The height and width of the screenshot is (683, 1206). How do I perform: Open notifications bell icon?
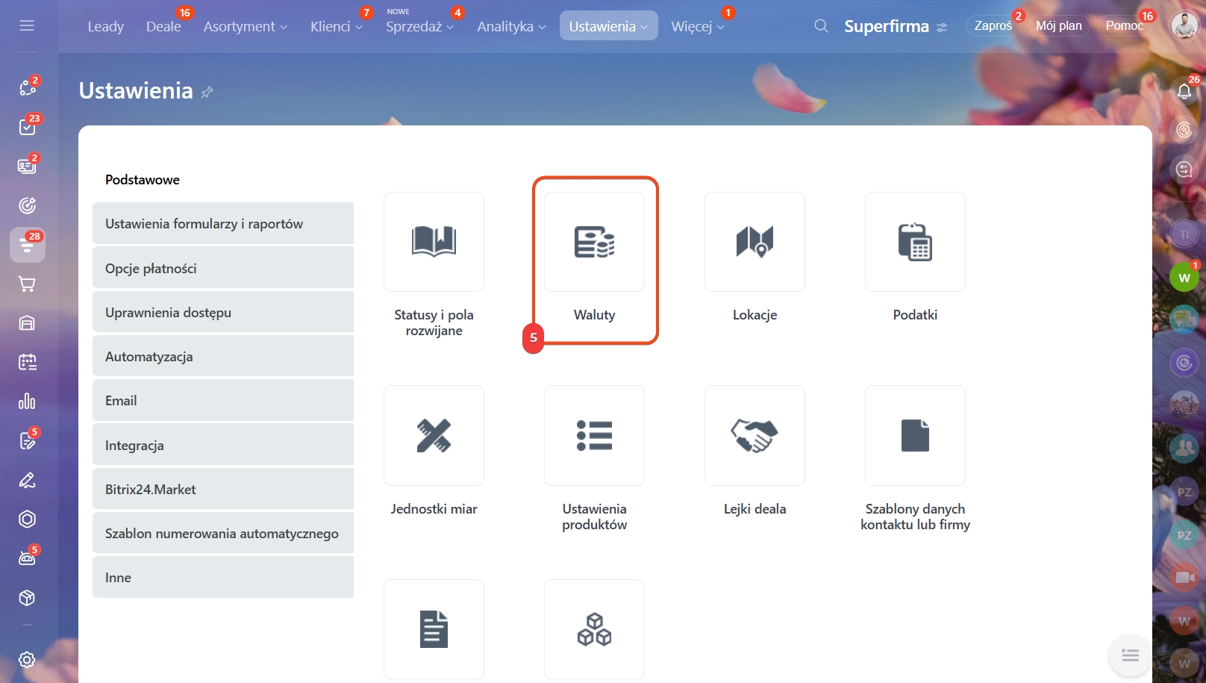pyautogui.click(x=1184, y=91)
